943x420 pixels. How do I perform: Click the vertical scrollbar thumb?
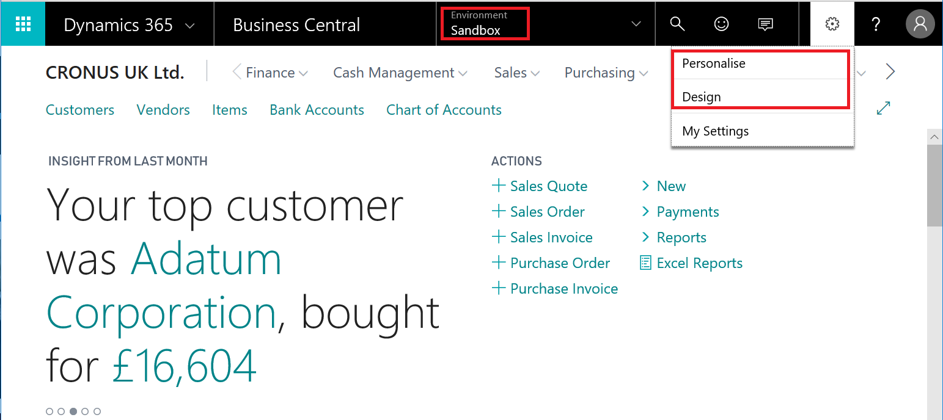coord(934,186)
